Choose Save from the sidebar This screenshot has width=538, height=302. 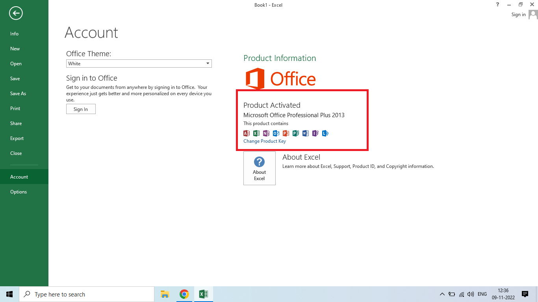(24, 79)
